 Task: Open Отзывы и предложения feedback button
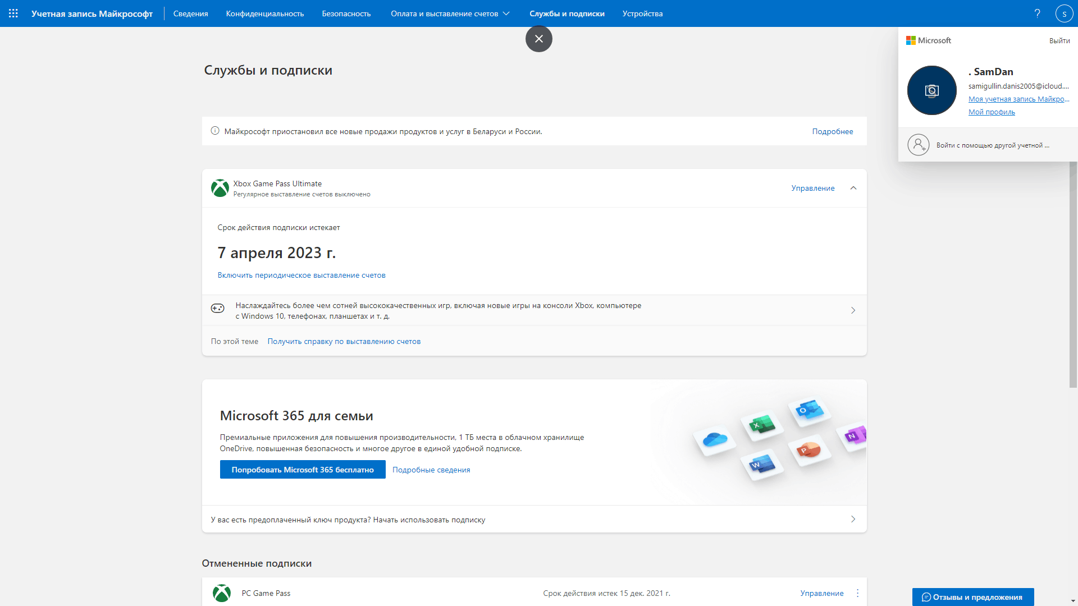click(973, 597)
